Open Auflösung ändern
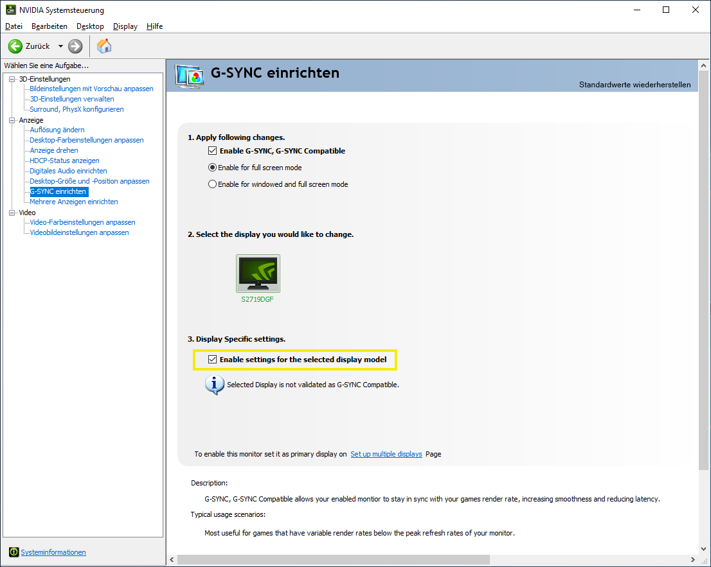The image size is (711, 567). tap(57, 130)
